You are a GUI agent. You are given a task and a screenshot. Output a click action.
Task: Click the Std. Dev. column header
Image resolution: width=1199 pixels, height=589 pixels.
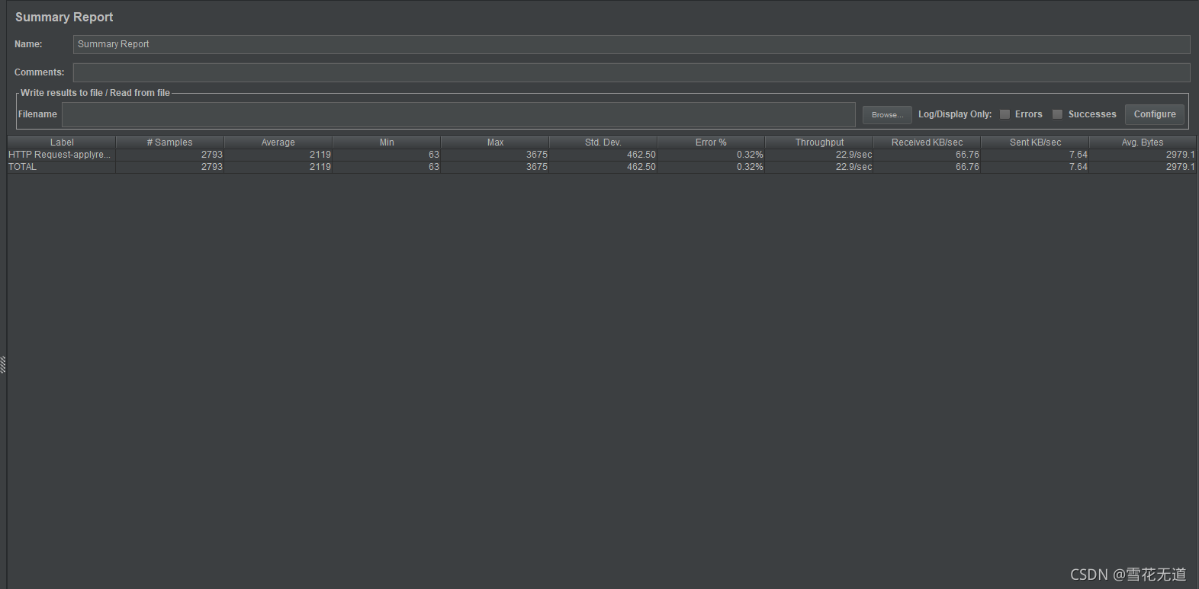point(603,142)
